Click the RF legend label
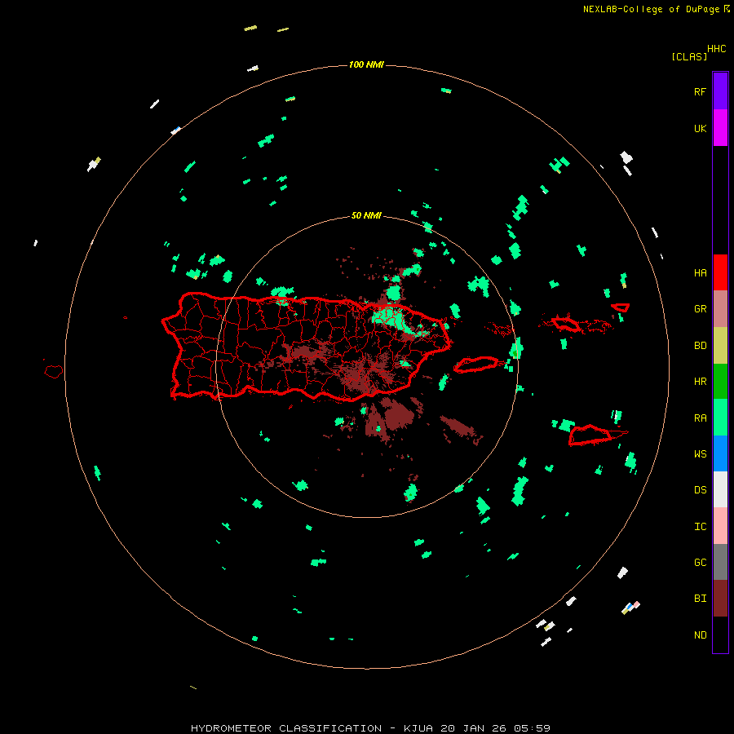 coord(700,92)
